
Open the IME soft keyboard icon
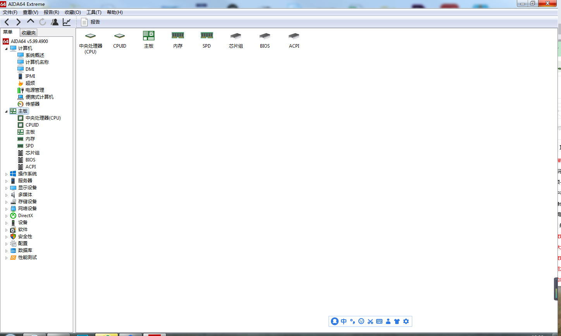click(379, 321)
